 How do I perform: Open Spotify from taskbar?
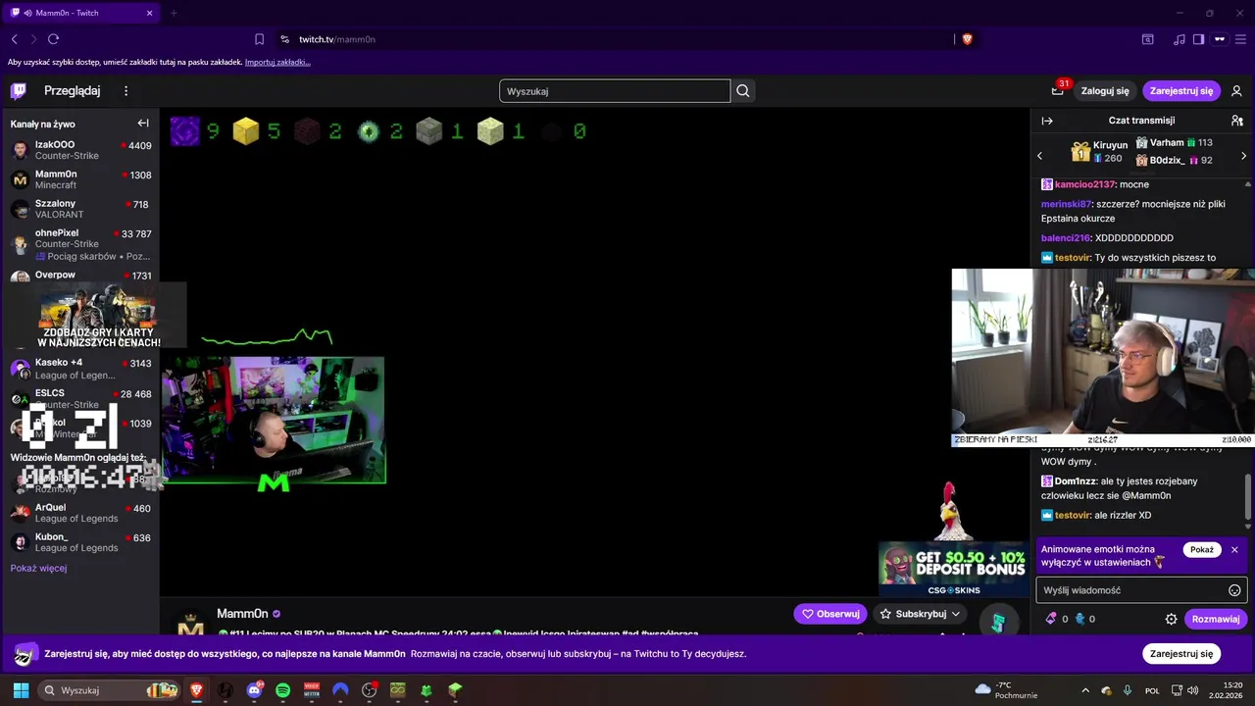point(283,690)
